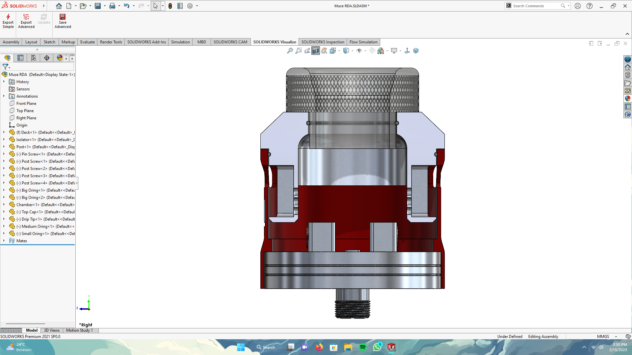Open Spotify from the taskbar
Viewport: 632px width, 355px height.
tap(362, 347)
